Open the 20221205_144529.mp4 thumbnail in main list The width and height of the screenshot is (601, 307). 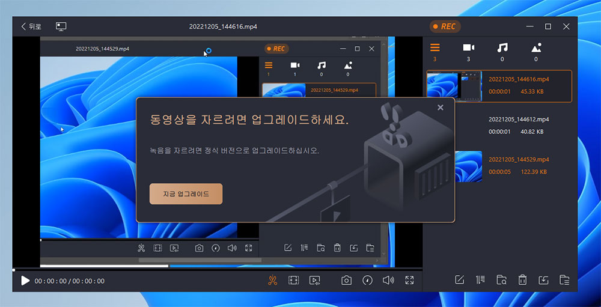tap(468, 166)
